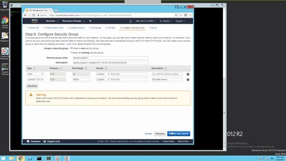
Task: Click the Feedback link in footer
Action: (36, 141)
